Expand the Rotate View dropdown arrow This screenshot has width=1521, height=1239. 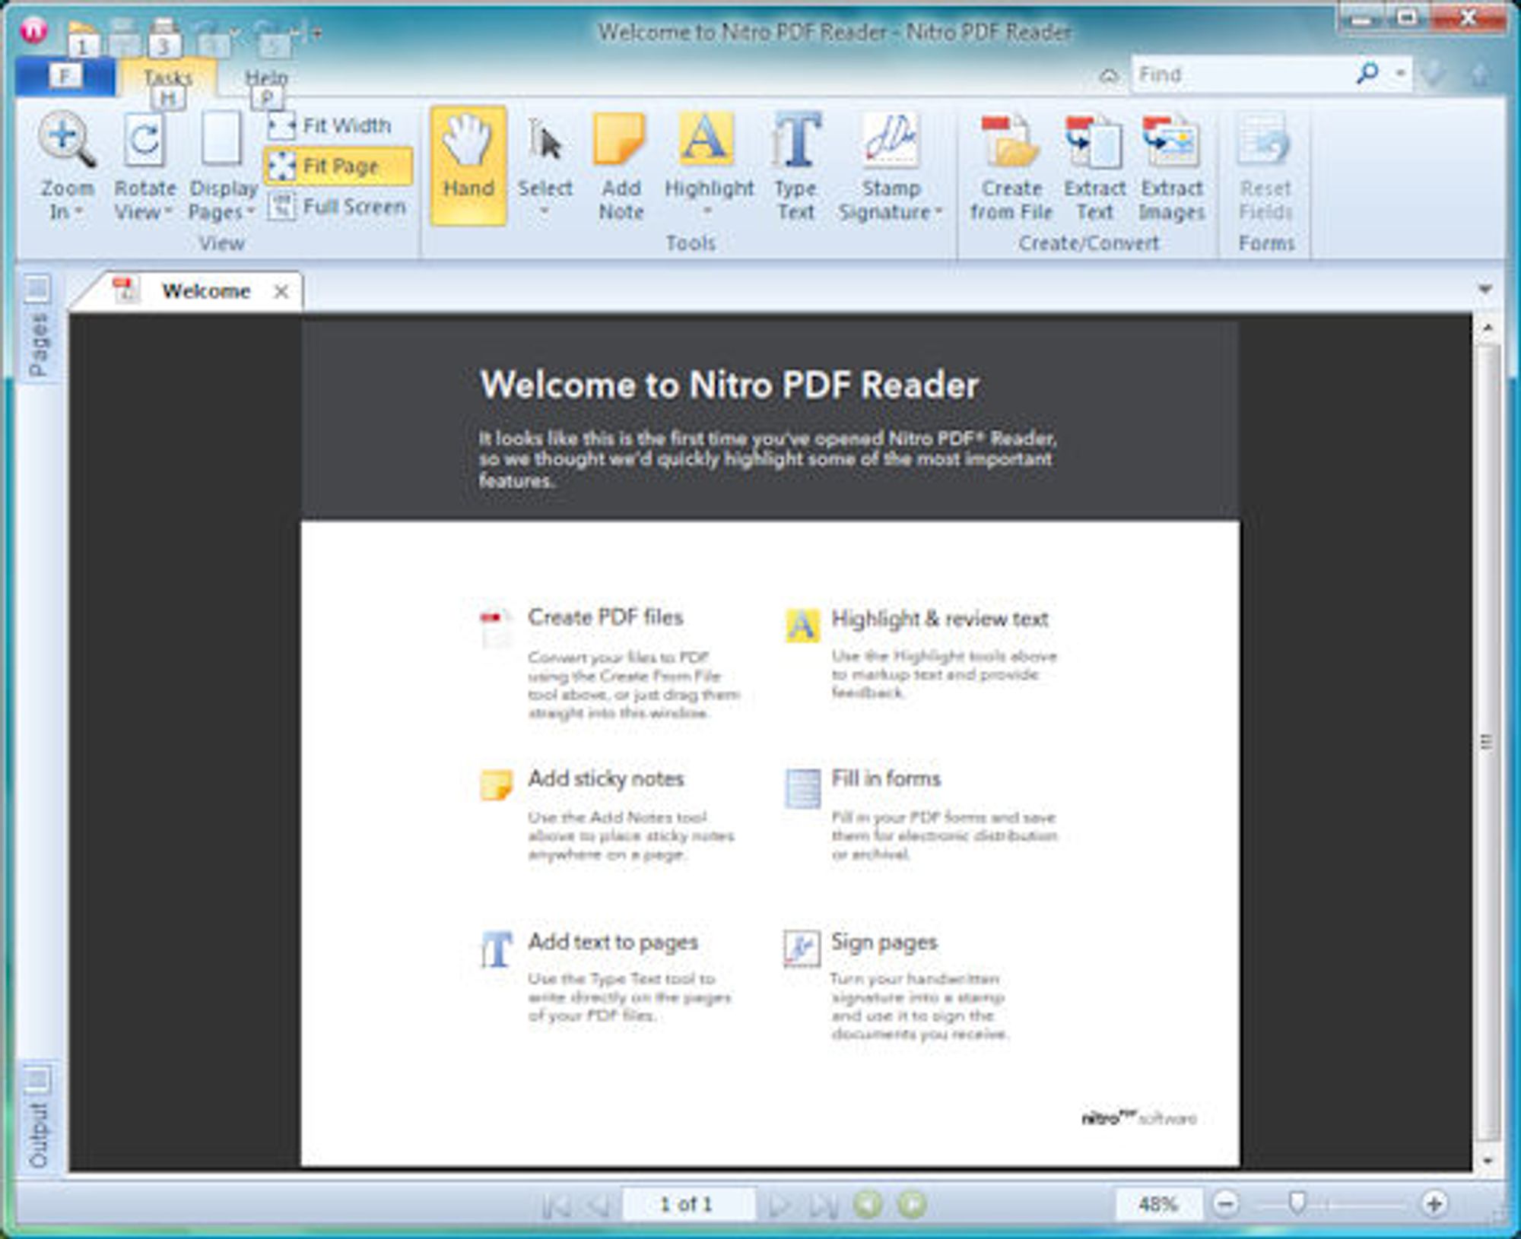tap(169, 212)
